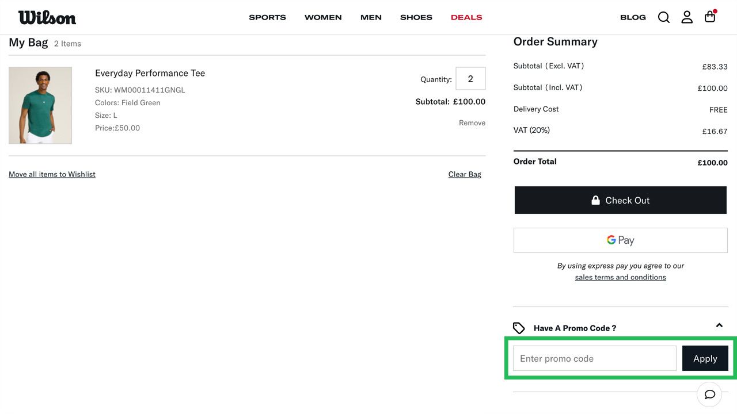Click the Size: L text

point(106,116)
